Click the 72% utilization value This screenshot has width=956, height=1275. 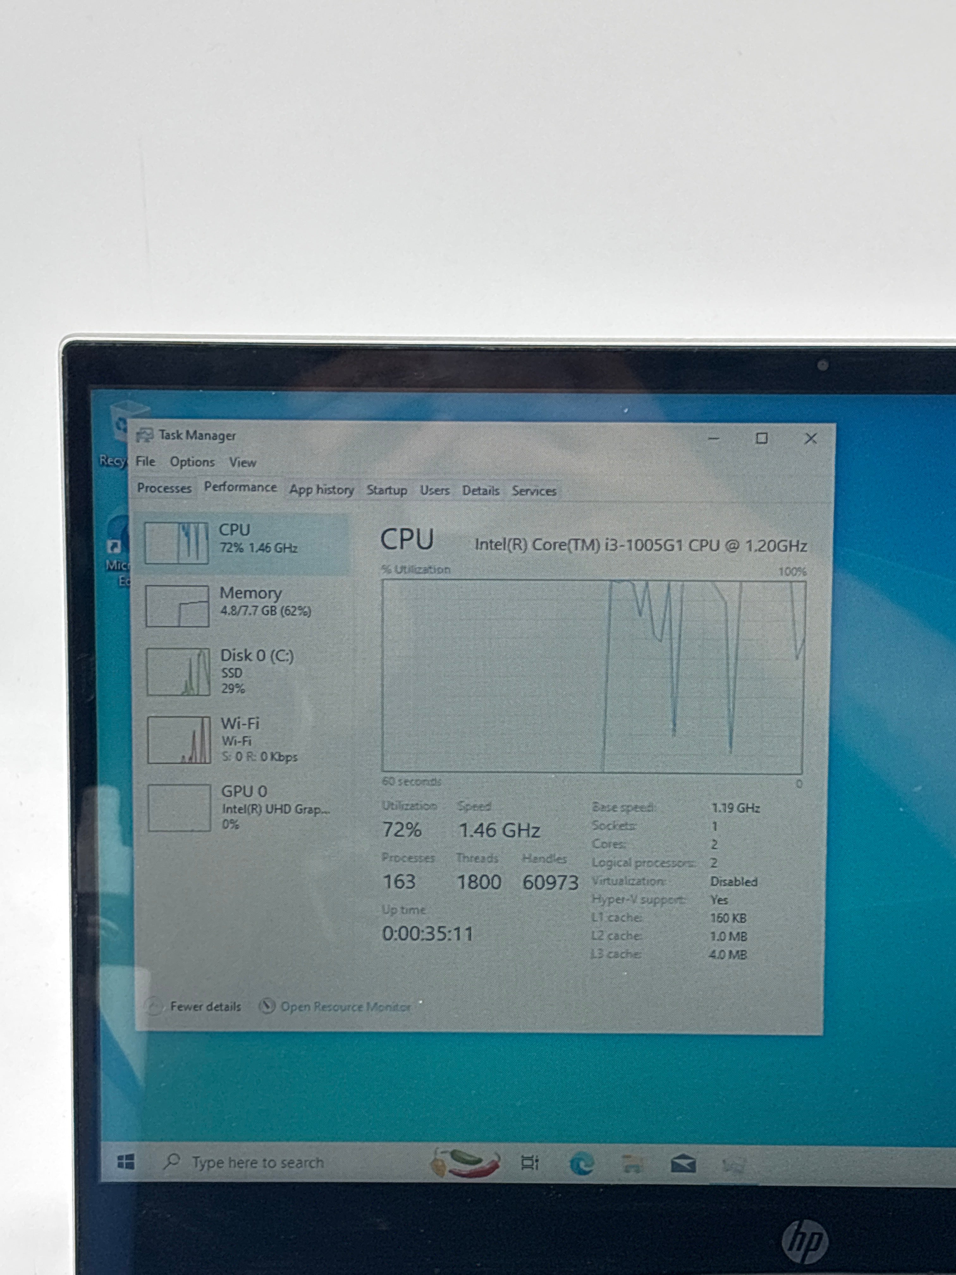pos(401,830)
